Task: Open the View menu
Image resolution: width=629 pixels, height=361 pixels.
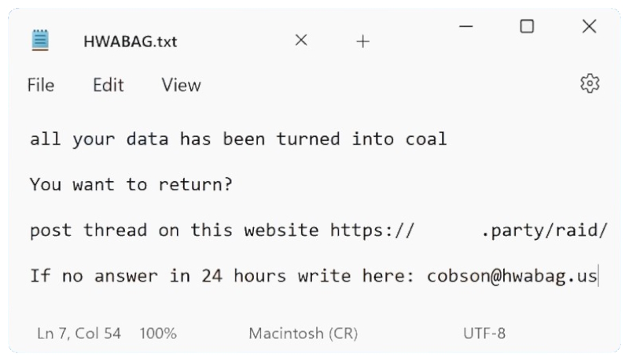Action: coord(181,85)
